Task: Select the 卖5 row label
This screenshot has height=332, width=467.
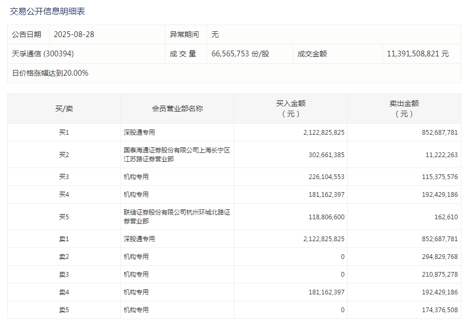Action: 64,310
